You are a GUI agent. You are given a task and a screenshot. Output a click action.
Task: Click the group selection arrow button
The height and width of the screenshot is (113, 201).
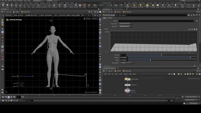coord(197,21)
